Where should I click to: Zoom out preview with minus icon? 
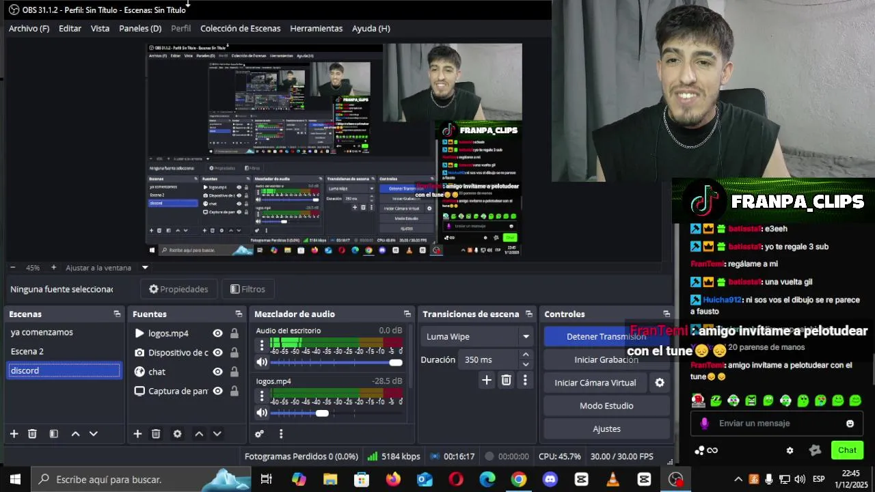point(12,268)
